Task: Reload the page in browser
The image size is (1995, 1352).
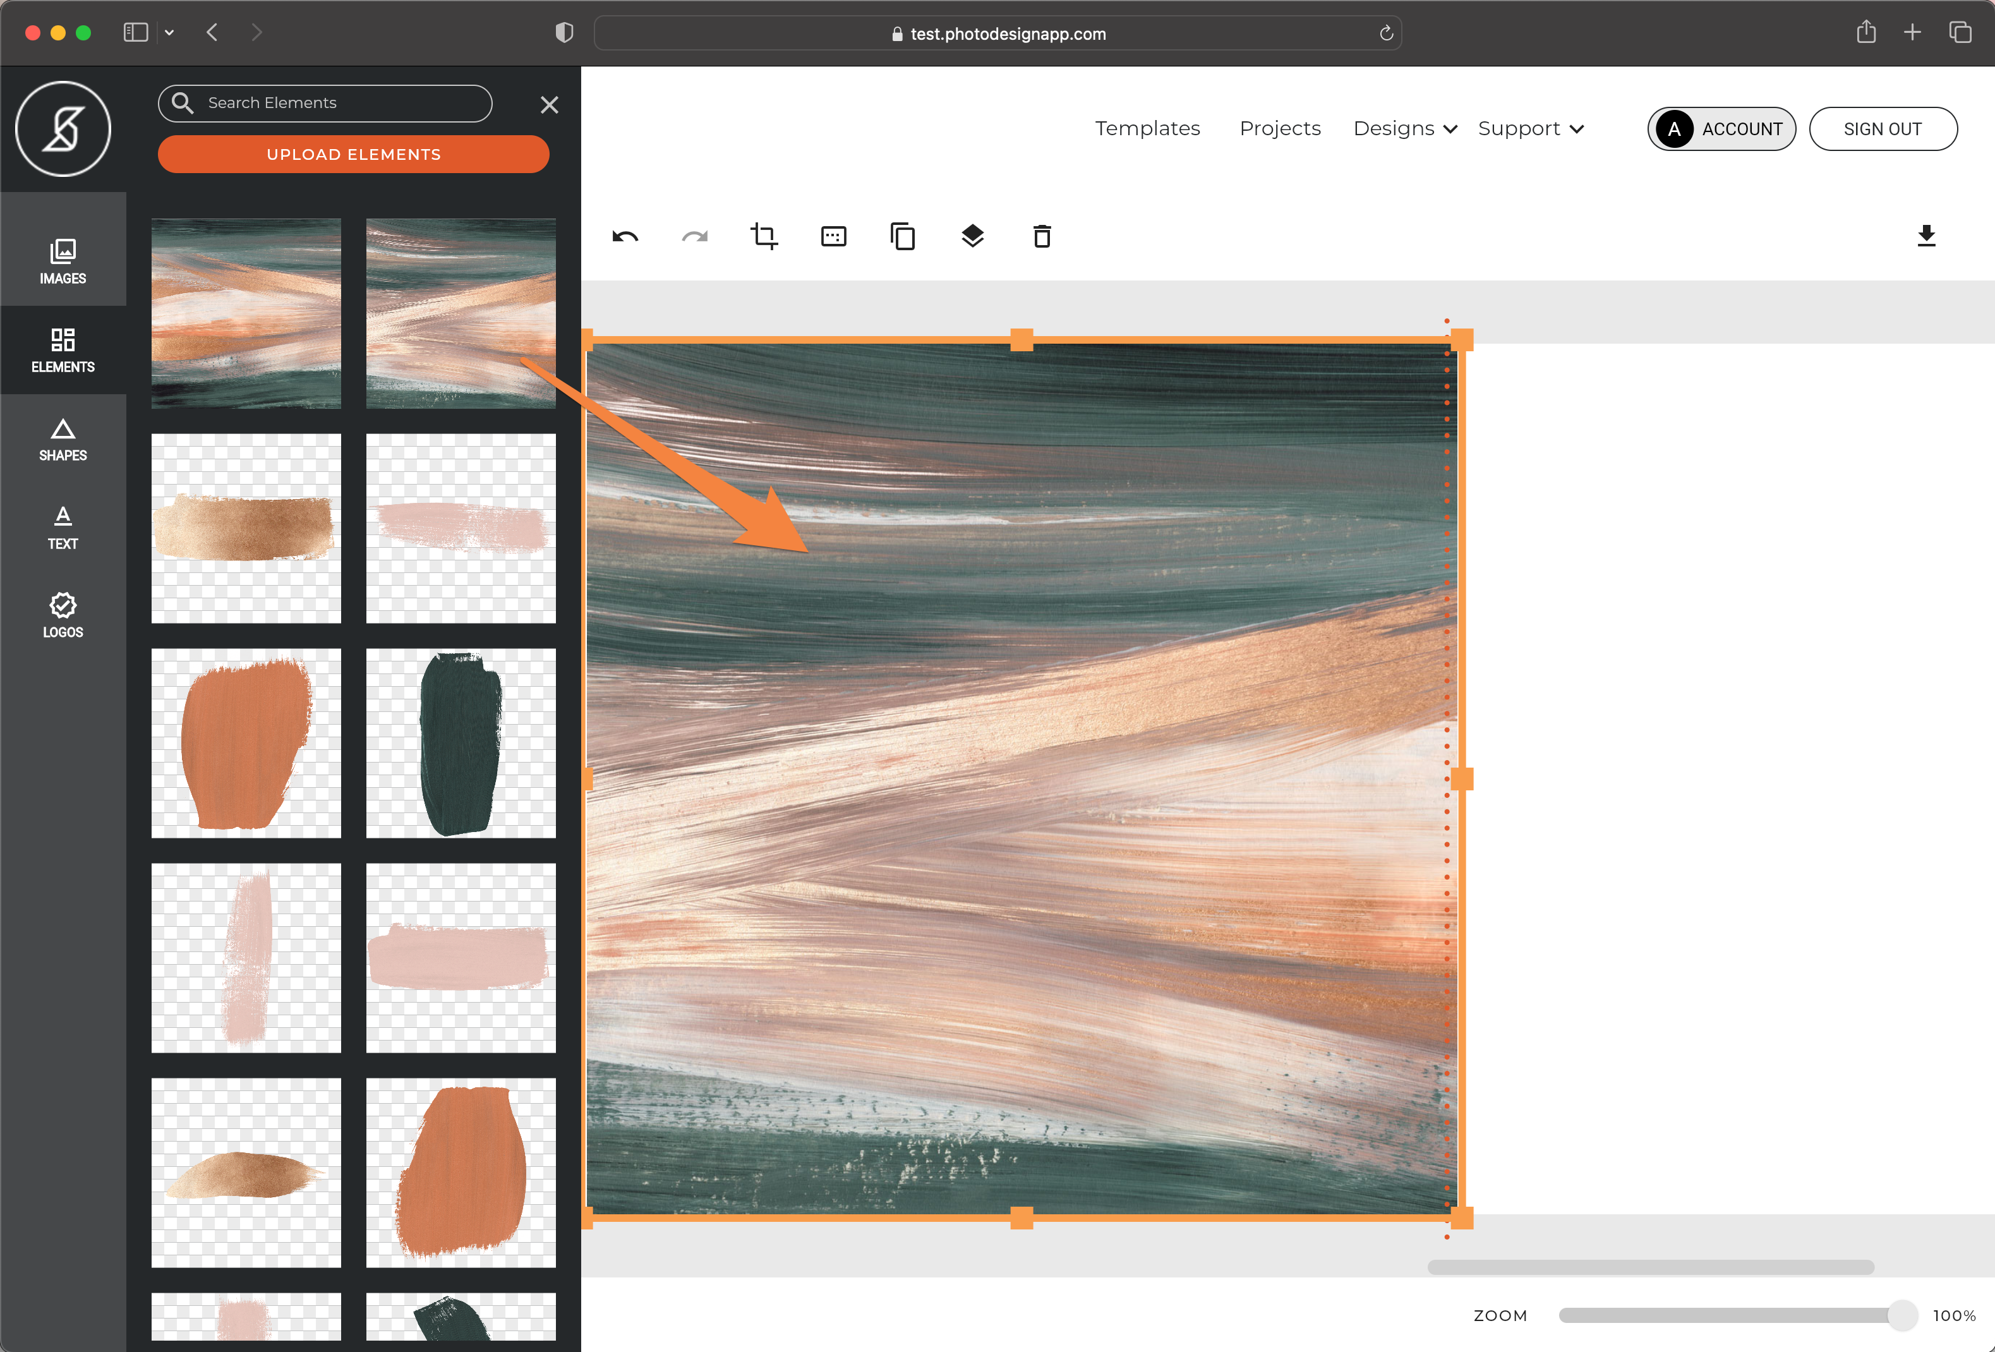Action: point(1385,33)
